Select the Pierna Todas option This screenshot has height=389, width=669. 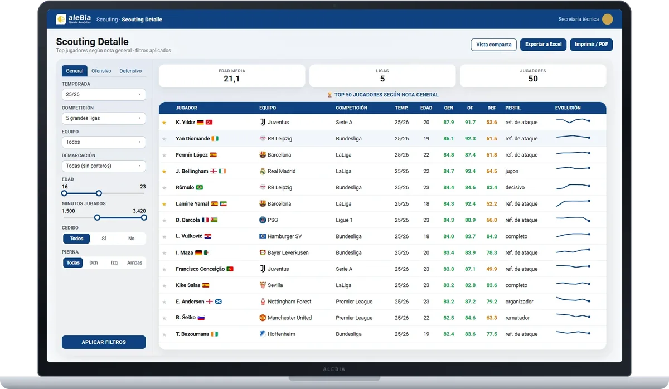tap(73, 262)
